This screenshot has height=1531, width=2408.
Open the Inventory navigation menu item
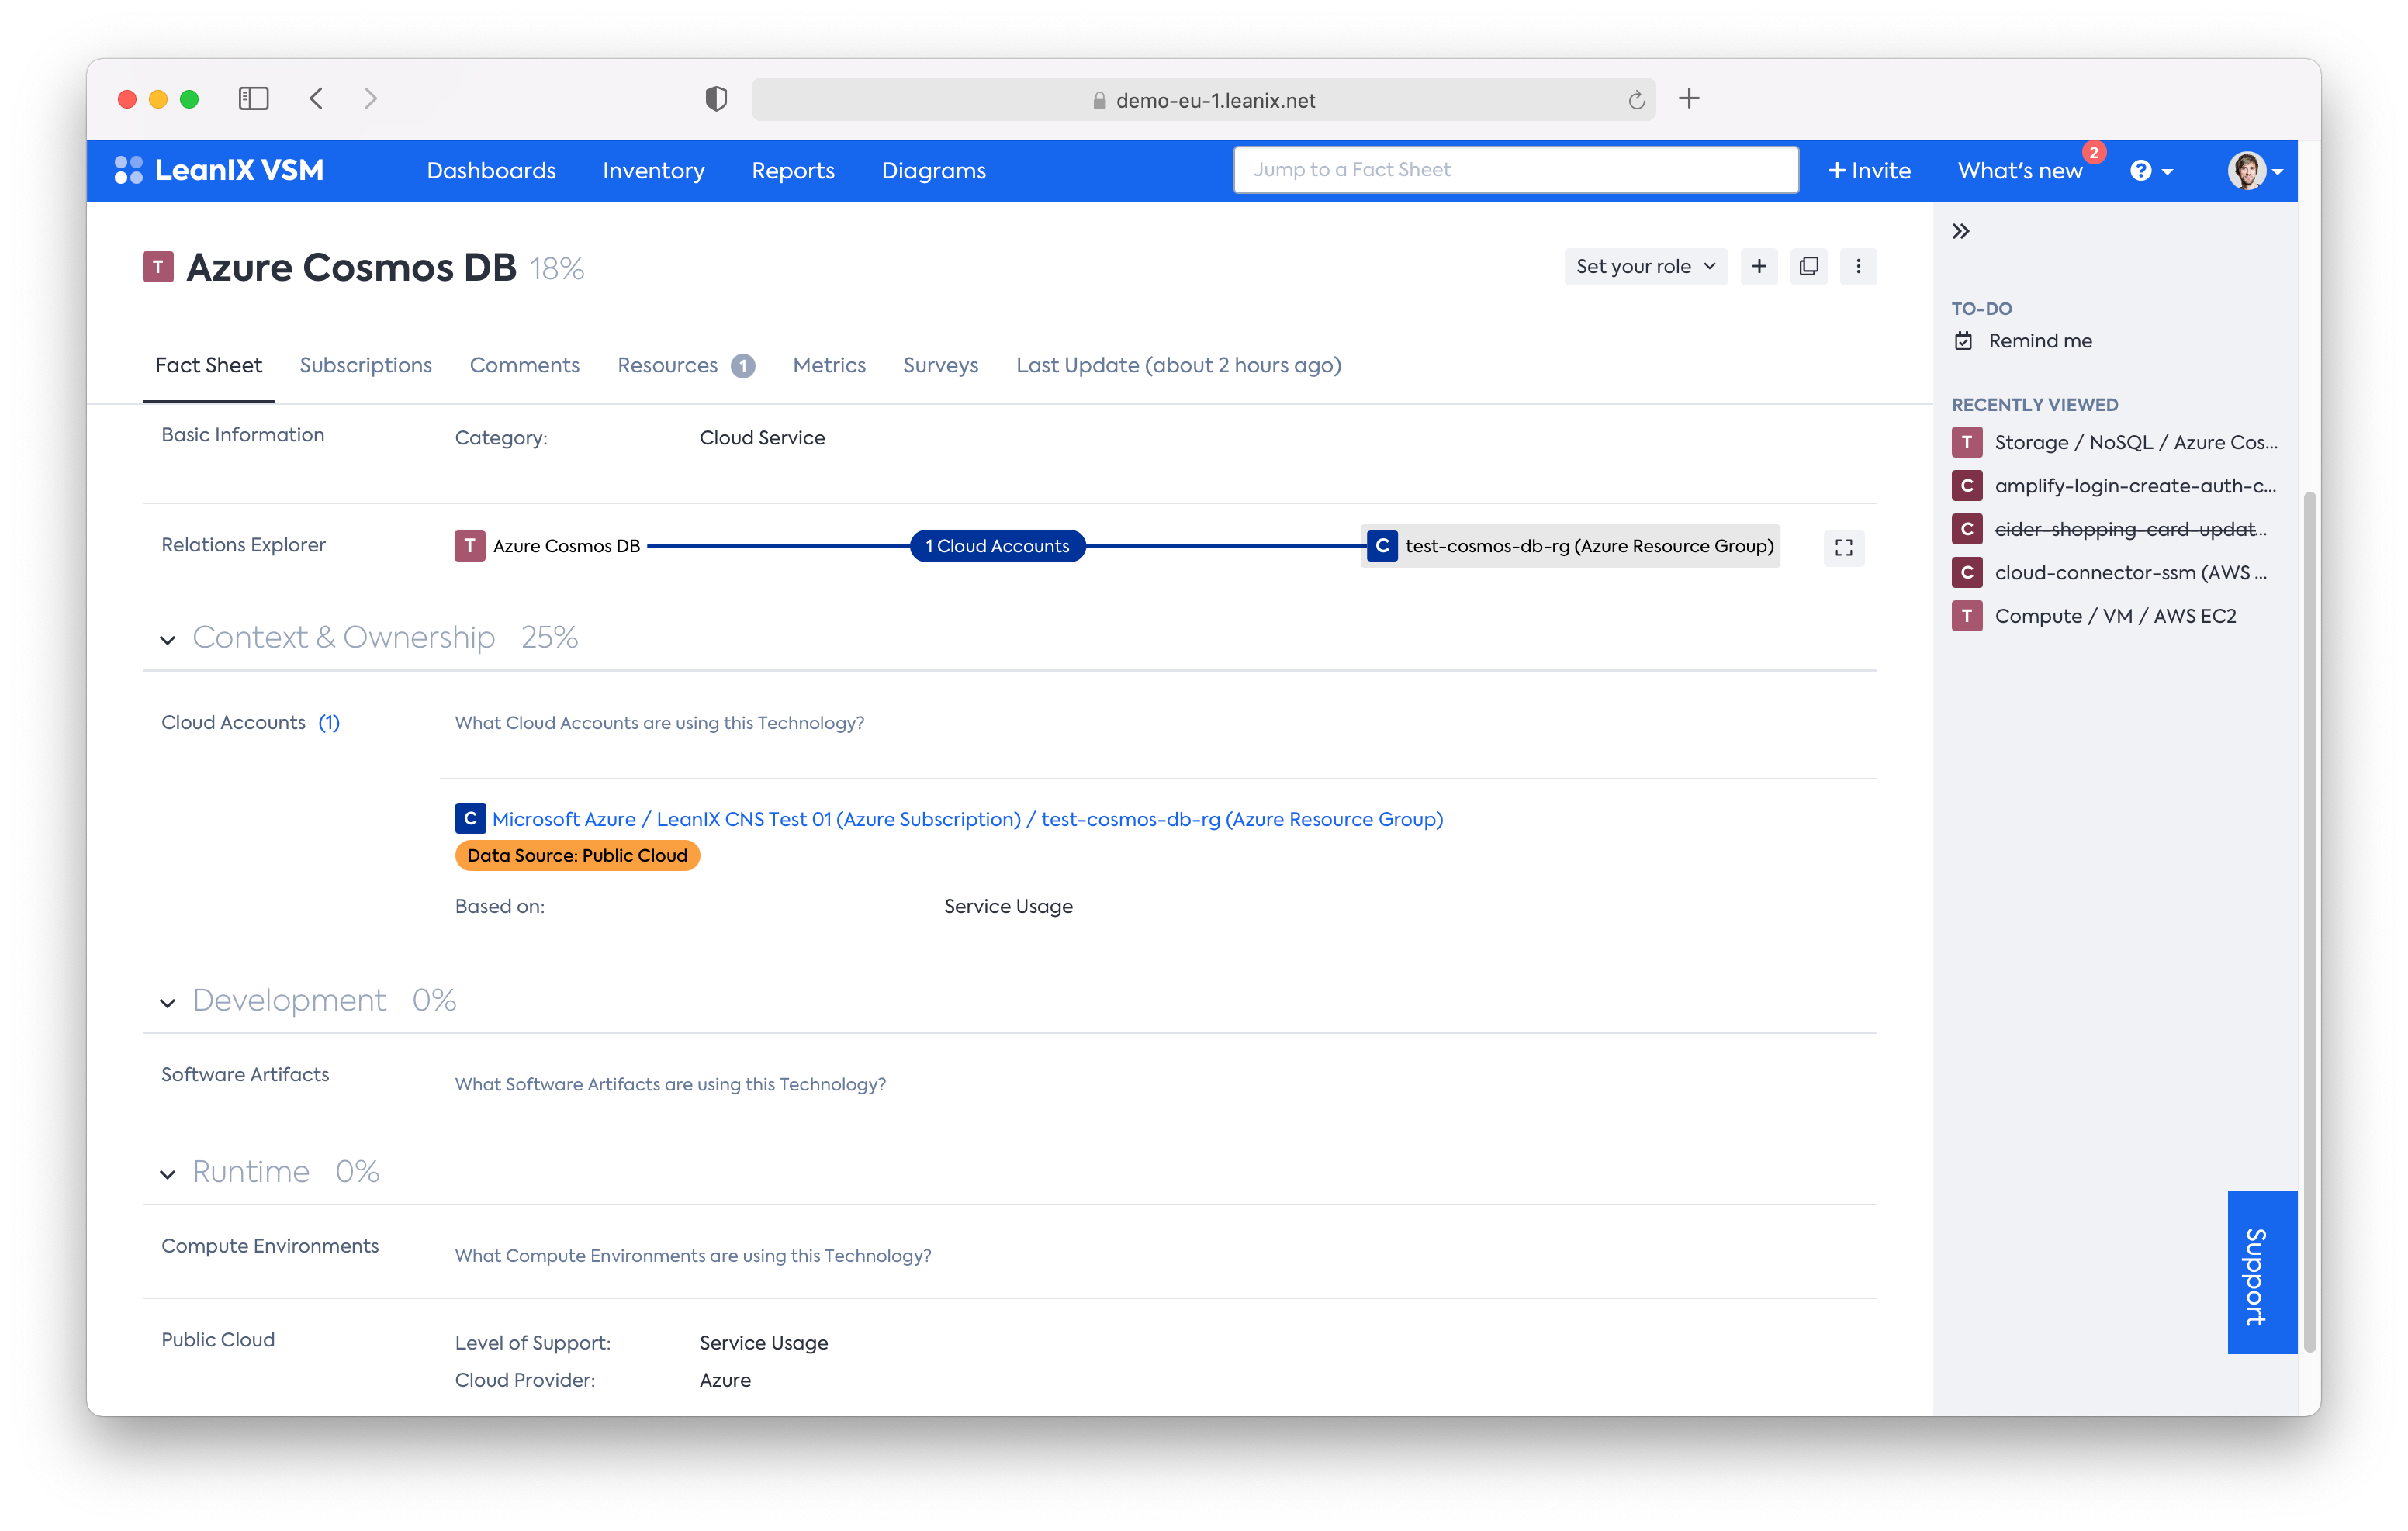coord(653,170)
